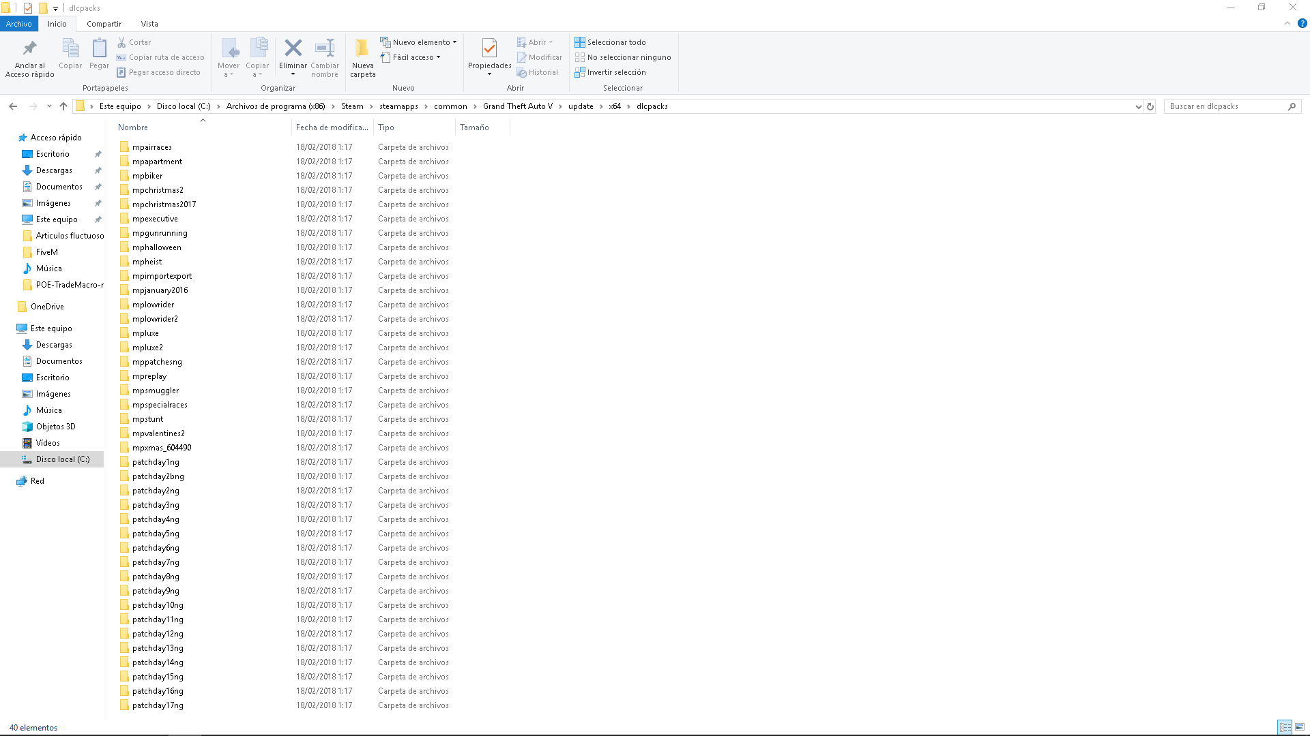Open address bar history dropdown arrow
Image resolution: width=1310 pixels, height=736 pixels.
[1138, 106]
